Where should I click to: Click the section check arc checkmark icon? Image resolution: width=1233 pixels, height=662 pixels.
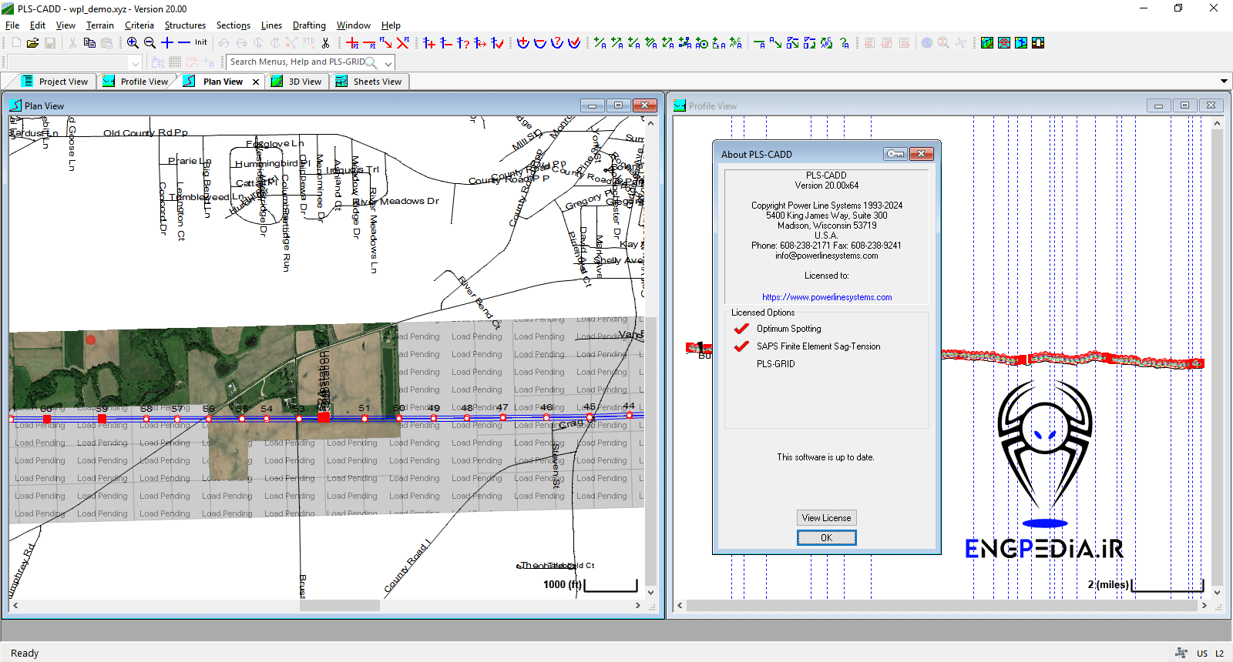pyautogui.click(x=574, y=43)
